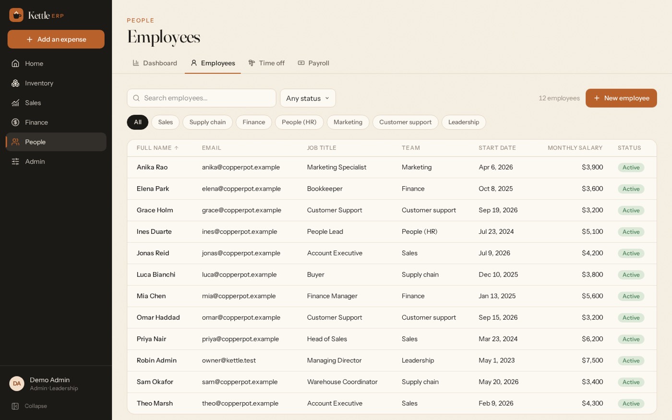Click the Collapse sidebar label
This screenshot has height=420, width=672.
pos(36,406)
